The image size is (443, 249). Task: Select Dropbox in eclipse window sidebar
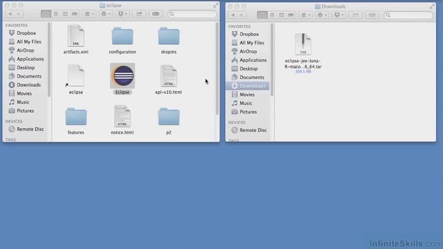(26, 33)
